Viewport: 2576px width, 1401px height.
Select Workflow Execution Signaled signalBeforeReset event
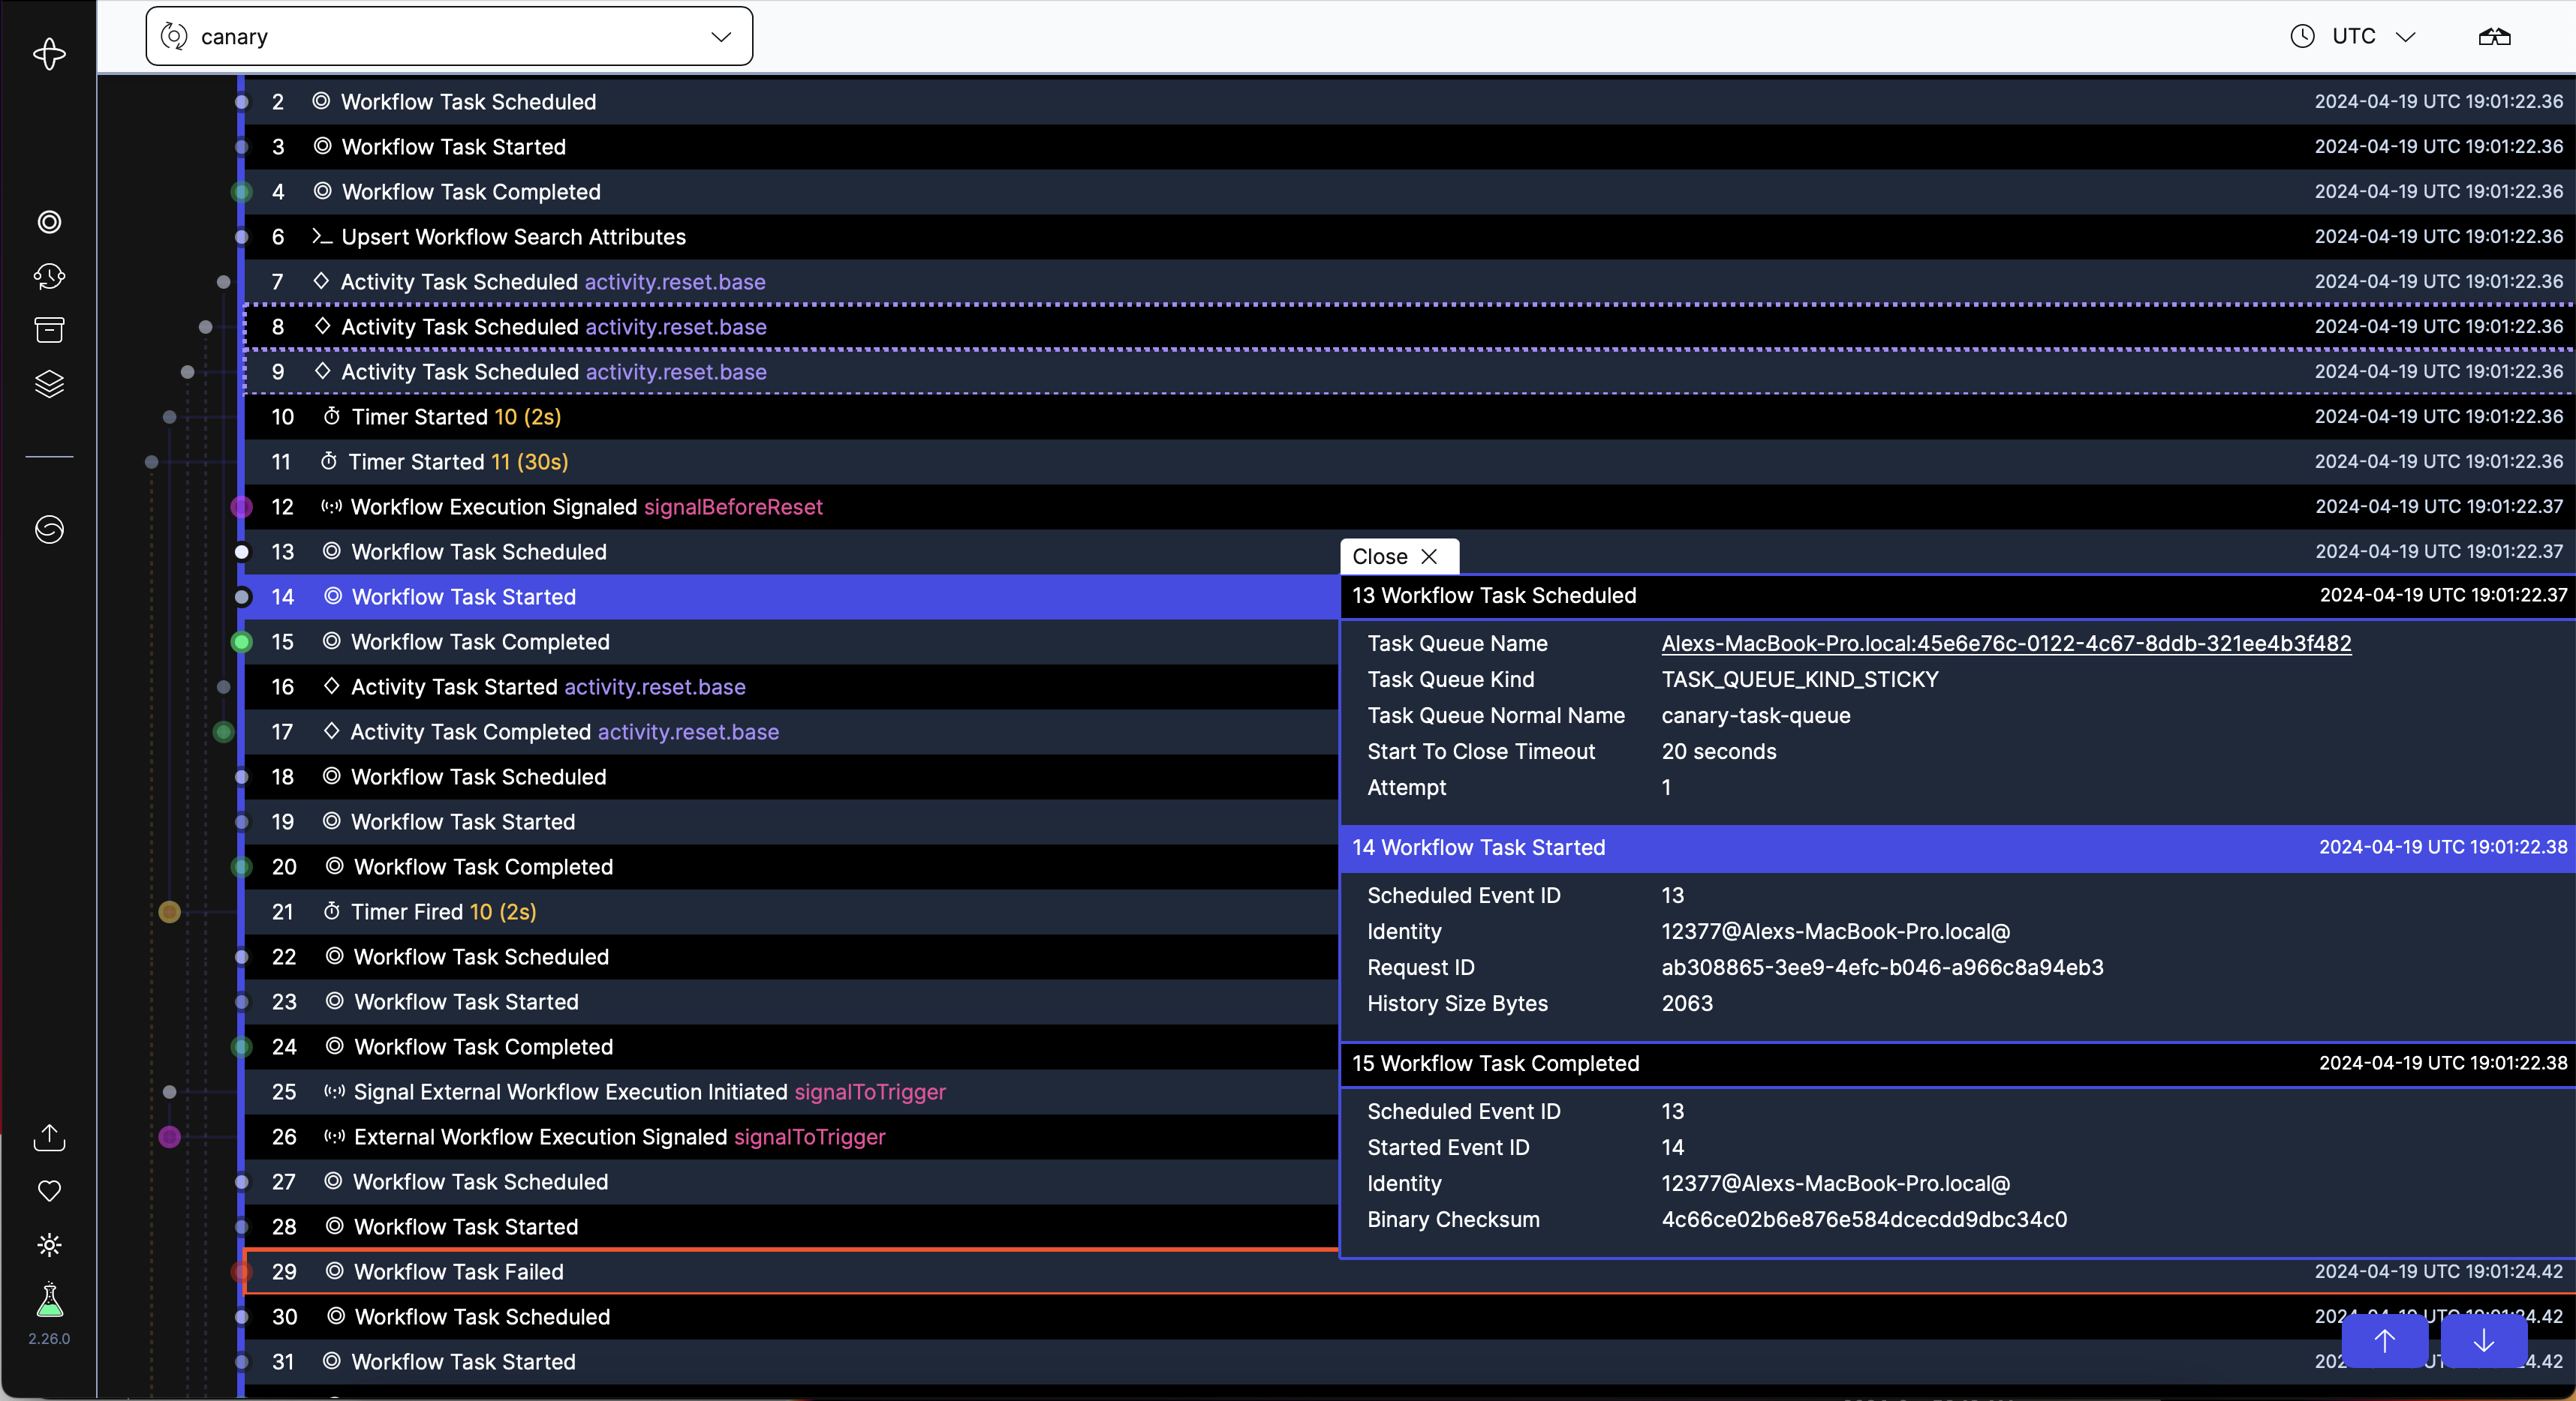click(1409, 507)
